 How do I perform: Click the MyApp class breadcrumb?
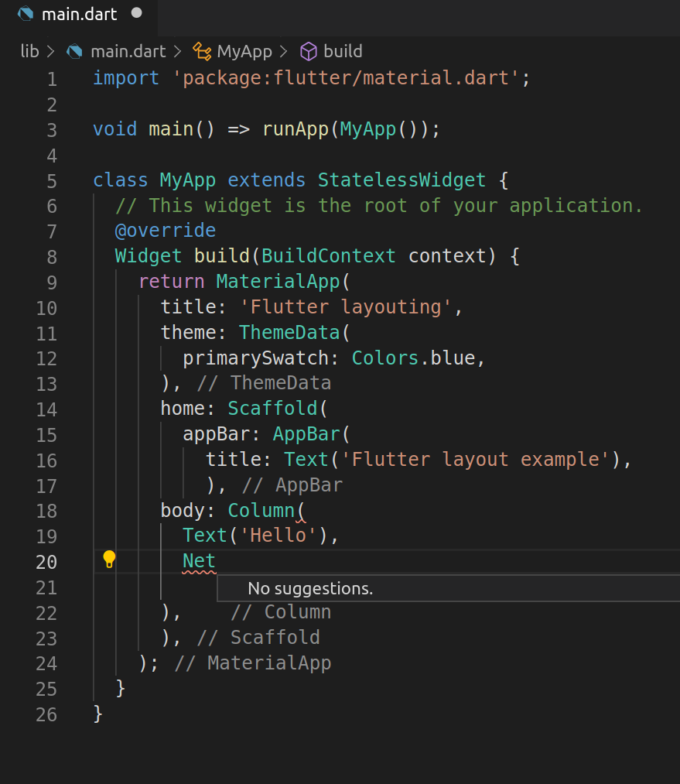click(x=244, y=52)
